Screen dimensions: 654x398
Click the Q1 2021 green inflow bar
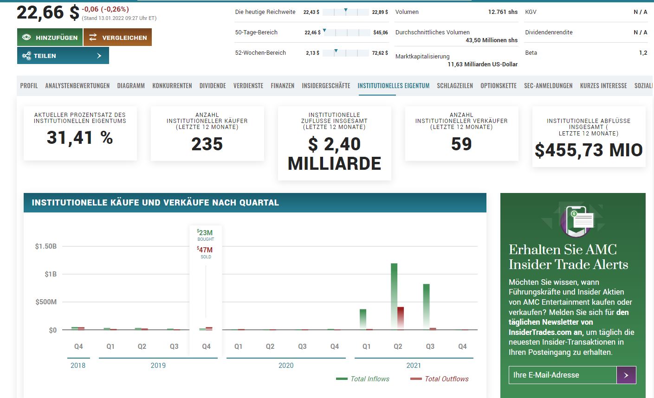(x=363, y=319)
